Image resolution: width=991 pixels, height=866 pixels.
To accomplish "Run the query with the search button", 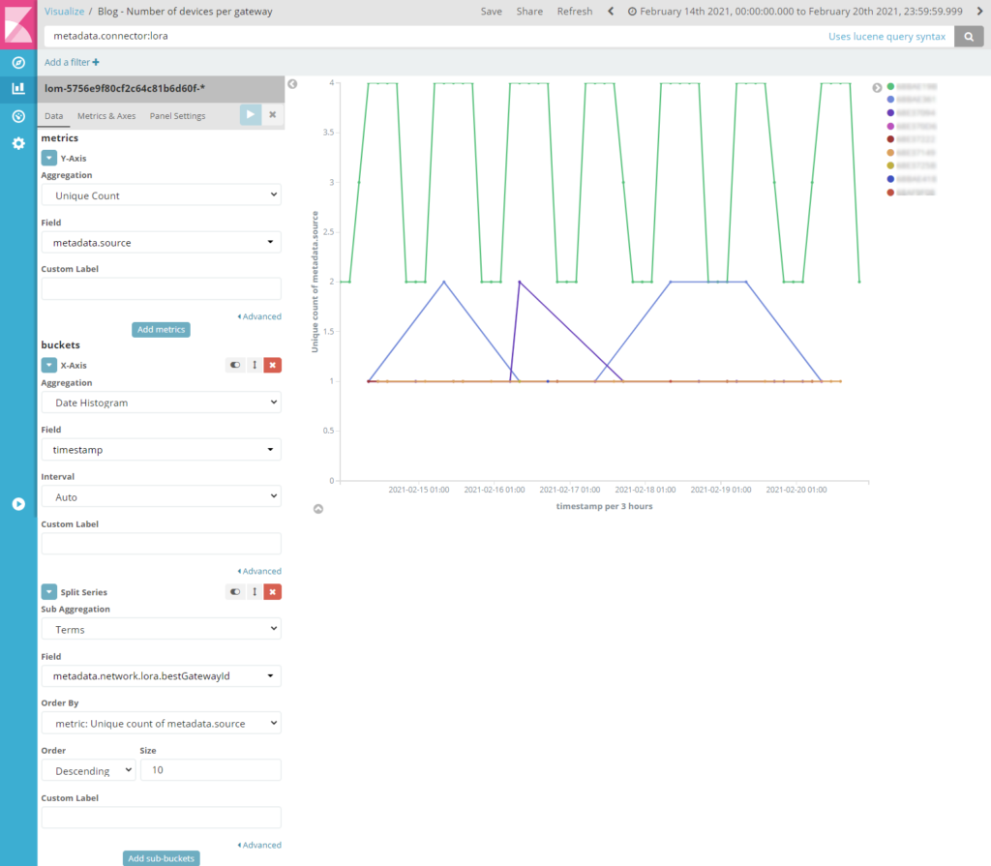I will pyautogui.click(x=969, y=37).
